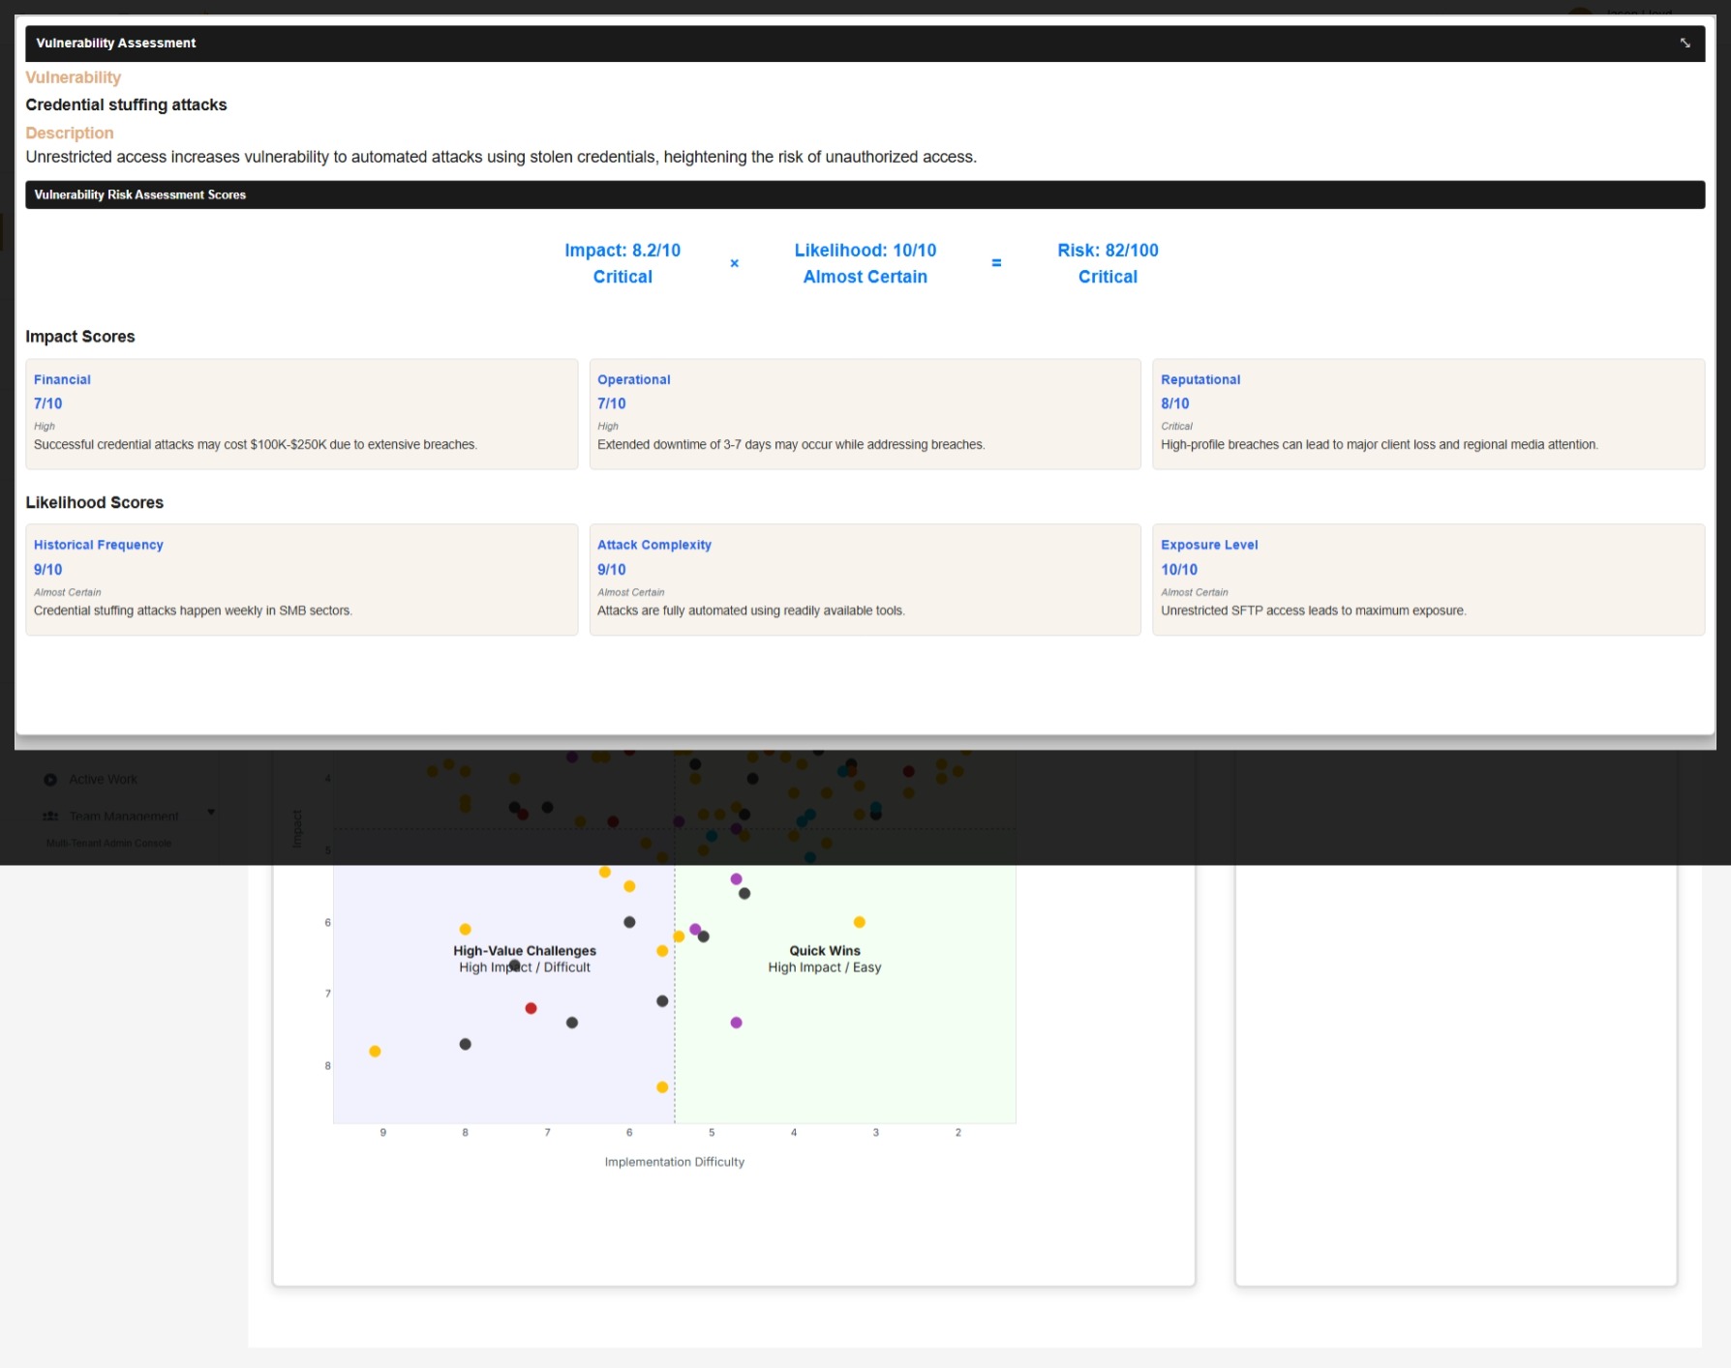Click the resize arrows on Vulnerability Assessment header
This screenshot has width=1731, height=1368.
coord(1686,43)
